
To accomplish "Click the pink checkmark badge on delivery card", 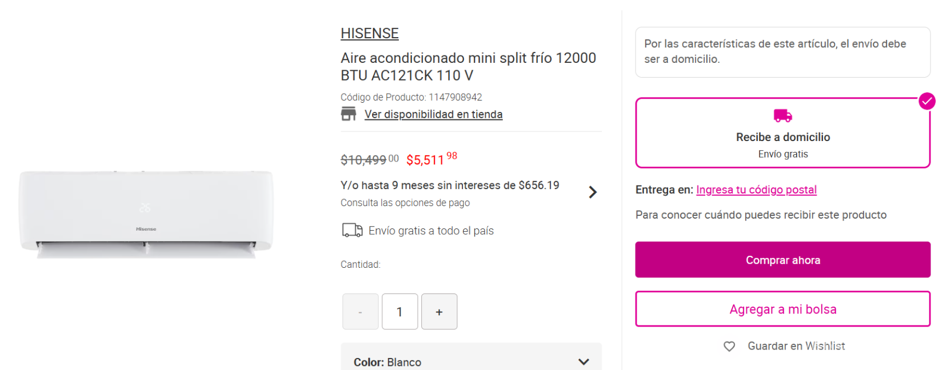I will pyautogui.click(x=926, y=102).
